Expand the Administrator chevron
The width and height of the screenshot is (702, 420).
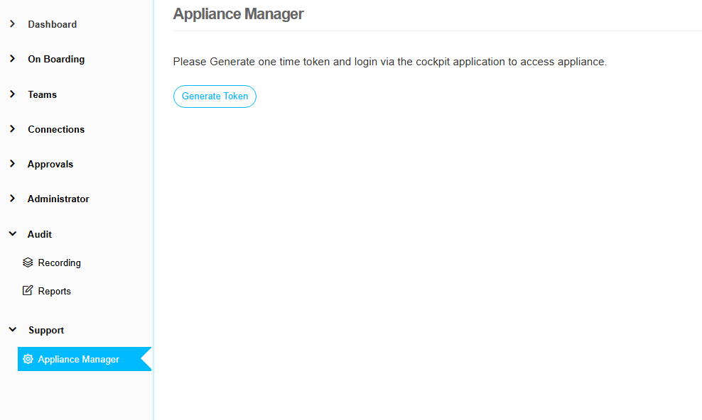[13, 199]
